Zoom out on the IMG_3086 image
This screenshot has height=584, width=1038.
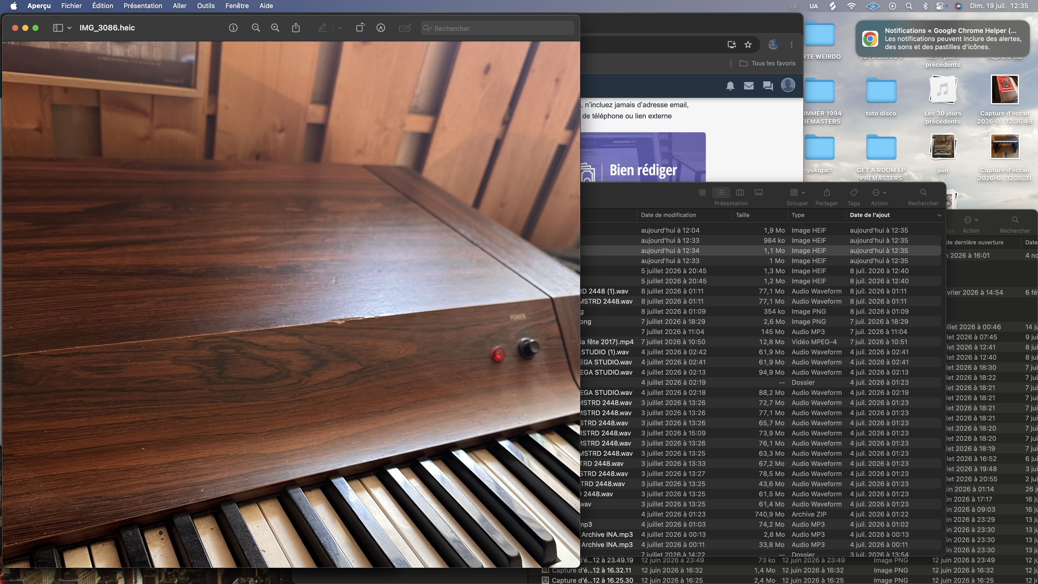pos(255,28)
